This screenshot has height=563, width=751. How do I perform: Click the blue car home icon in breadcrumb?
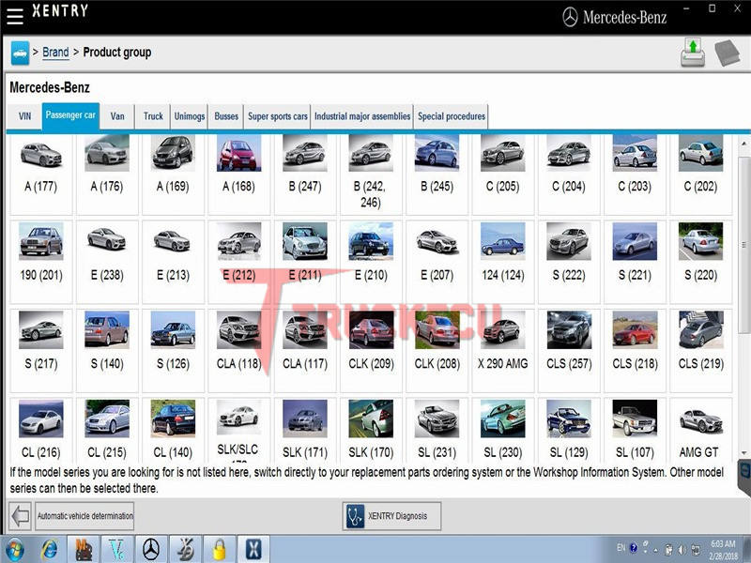tap(20, 53)
